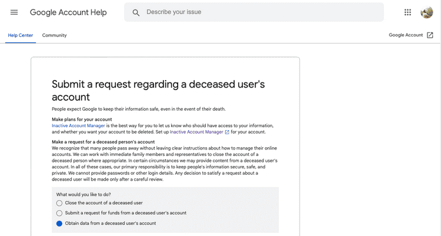Select Obtain data from a deceased user's account

click(59, 224)
